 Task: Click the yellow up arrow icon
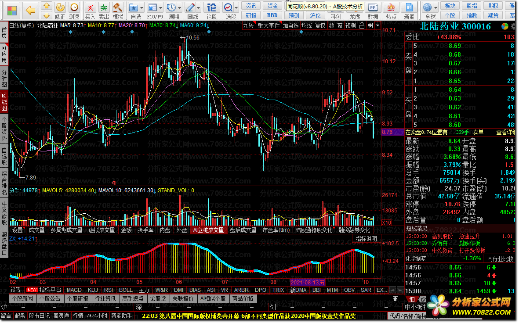tap(47, 6)
